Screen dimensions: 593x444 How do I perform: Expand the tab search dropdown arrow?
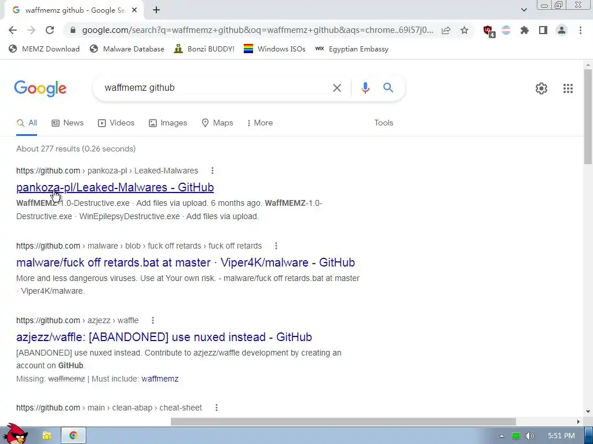[x=524, y=10]
